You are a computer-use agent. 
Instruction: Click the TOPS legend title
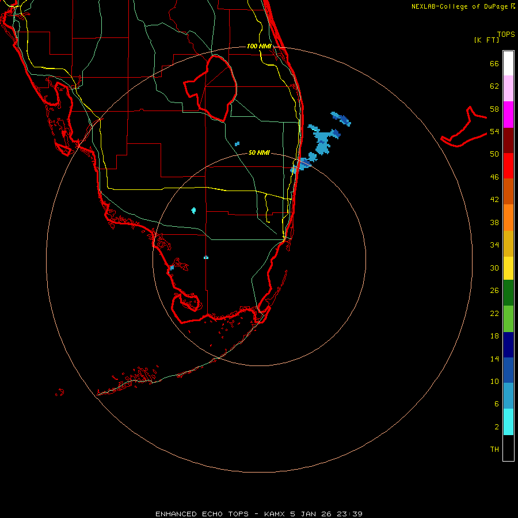506,34
